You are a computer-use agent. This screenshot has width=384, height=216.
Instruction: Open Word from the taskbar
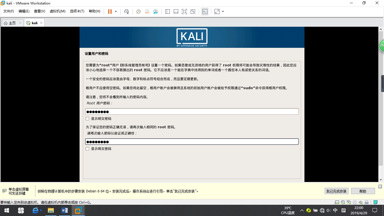64,210
